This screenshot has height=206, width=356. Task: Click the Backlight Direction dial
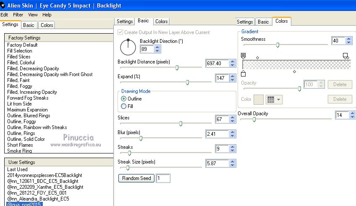tap(128, 47)
